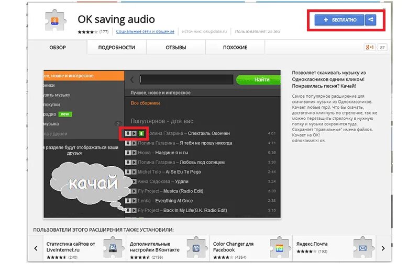Click the reviews count (177)
Viewport: 419px width, 264px height.
point(104,32)
